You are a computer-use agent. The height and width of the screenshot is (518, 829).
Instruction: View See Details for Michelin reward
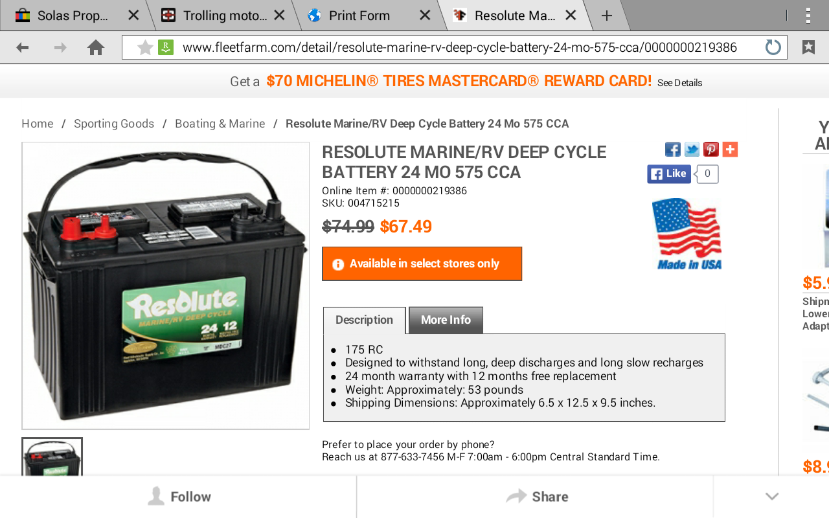pyautogui.click(x=679, y=83)
